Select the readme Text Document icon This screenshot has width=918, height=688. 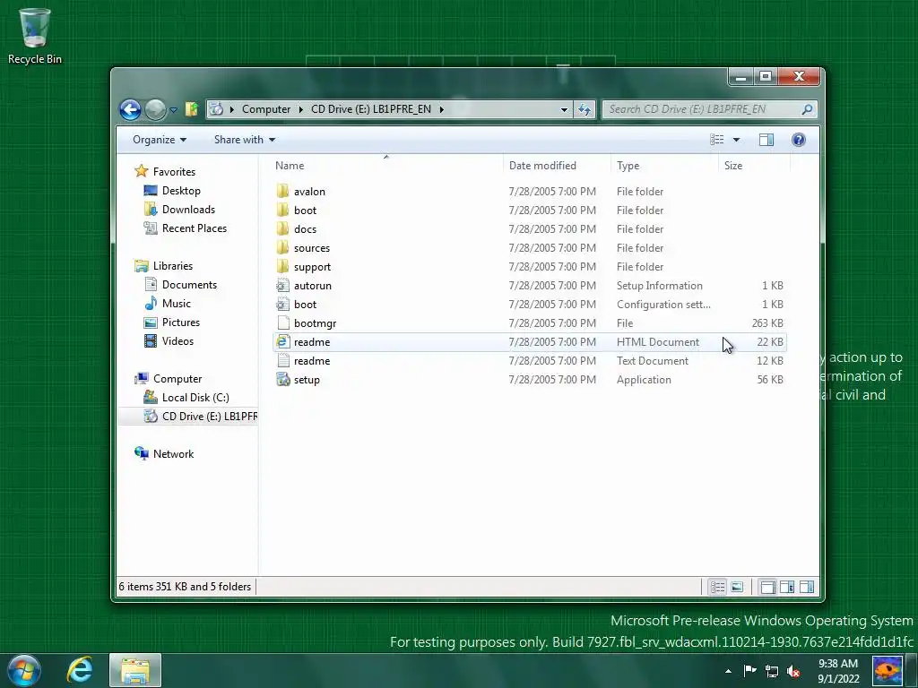282,360
